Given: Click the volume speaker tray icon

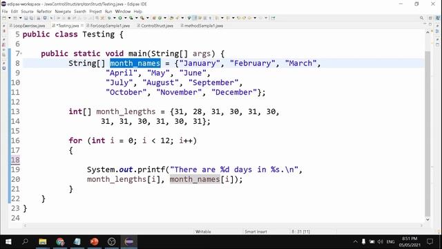Looking at the screenshot, I should [x=381, y=241].
